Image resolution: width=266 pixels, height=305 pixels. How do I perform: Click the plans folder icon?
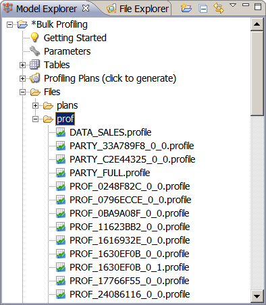[x=48, y=105]
